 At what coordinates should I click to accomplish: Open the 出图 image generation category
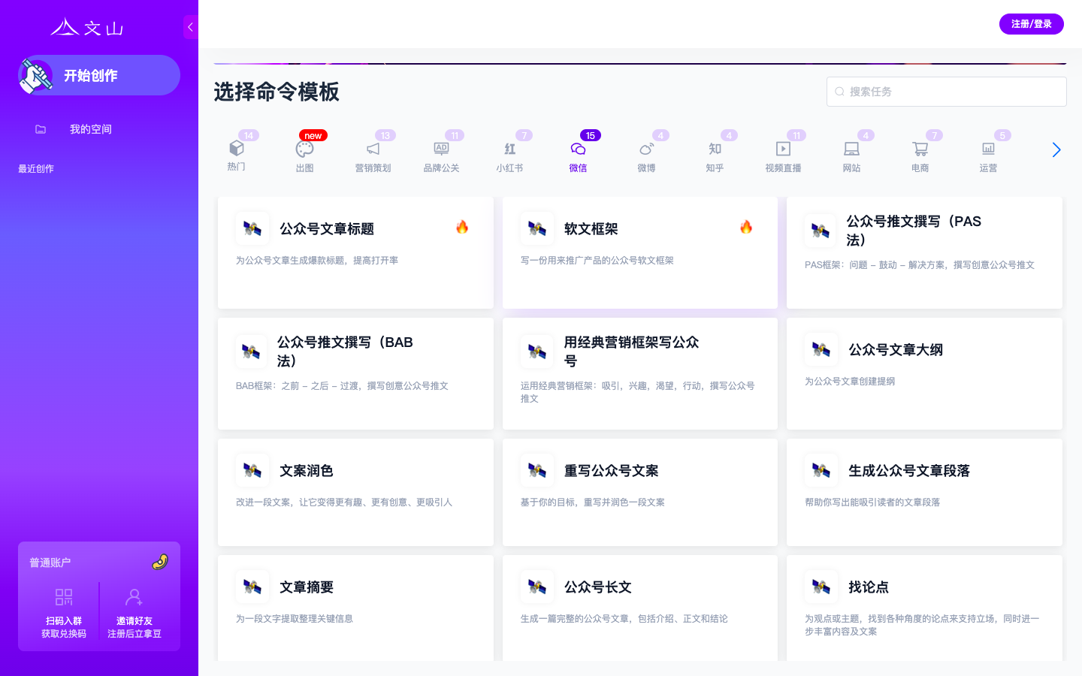coord(304,150)
